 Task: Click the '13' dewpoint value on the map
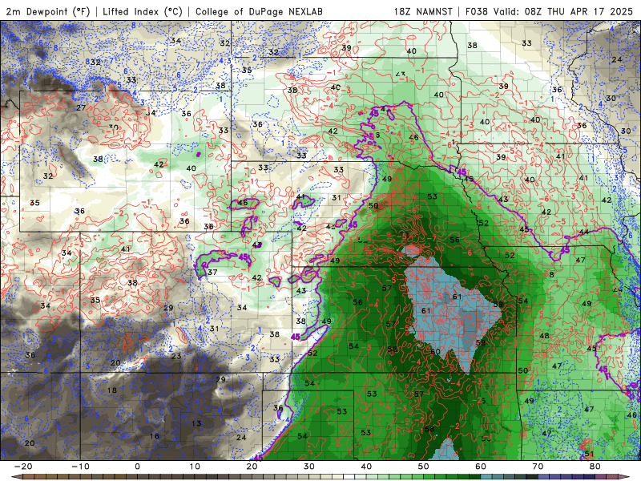coord(196,423)
